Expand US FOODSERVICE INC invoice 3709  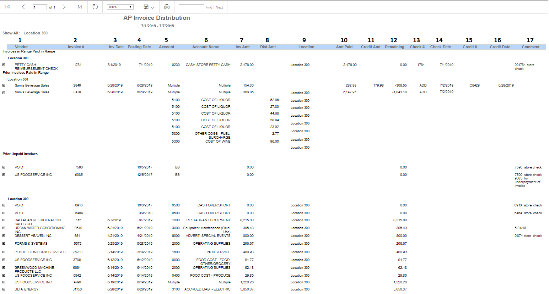(4, 260)
